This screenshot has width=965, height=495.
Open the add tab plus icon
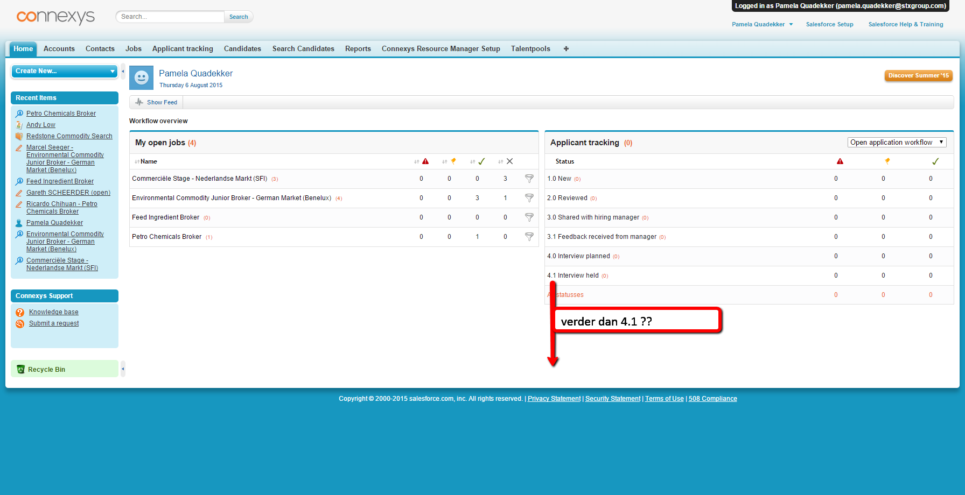pos(566,49)
